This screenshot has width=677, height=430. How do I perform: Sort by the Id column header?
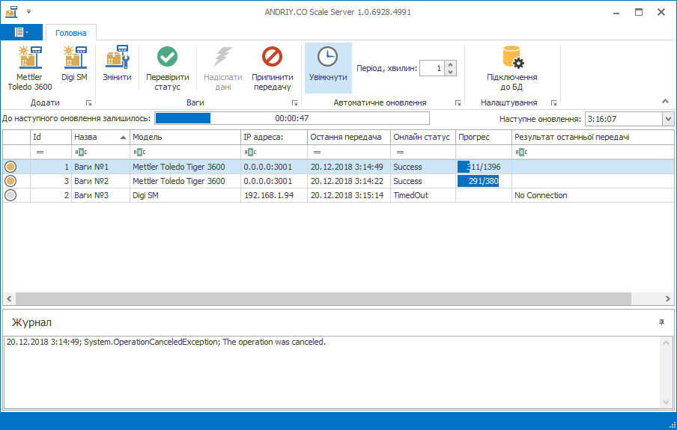(x=51, y=137)
